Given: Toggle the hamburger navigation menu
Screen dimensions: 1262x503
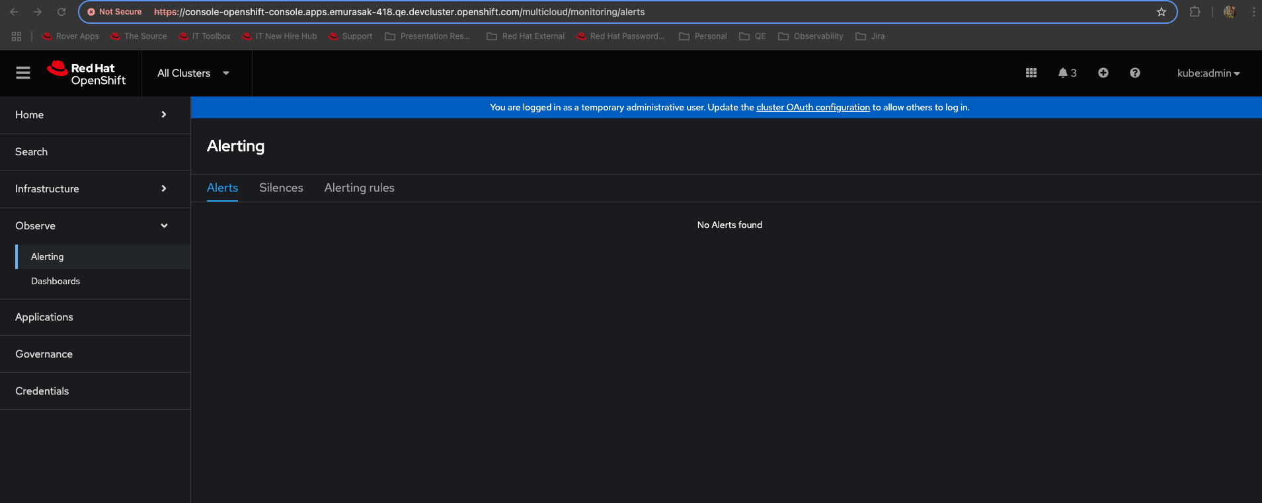Looking at the screenshot, I should 23,73.
